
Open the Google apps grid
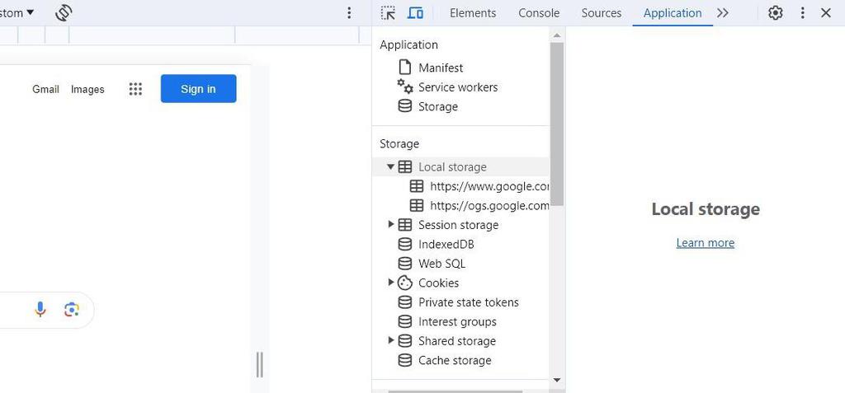pos(136,89)
